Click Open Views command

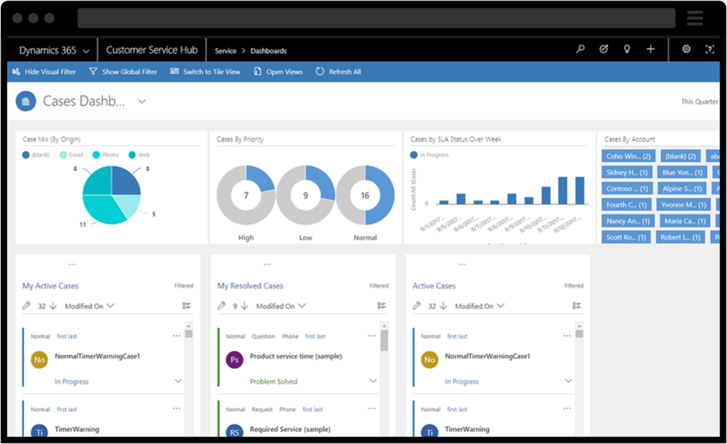(x=278, y=72)
